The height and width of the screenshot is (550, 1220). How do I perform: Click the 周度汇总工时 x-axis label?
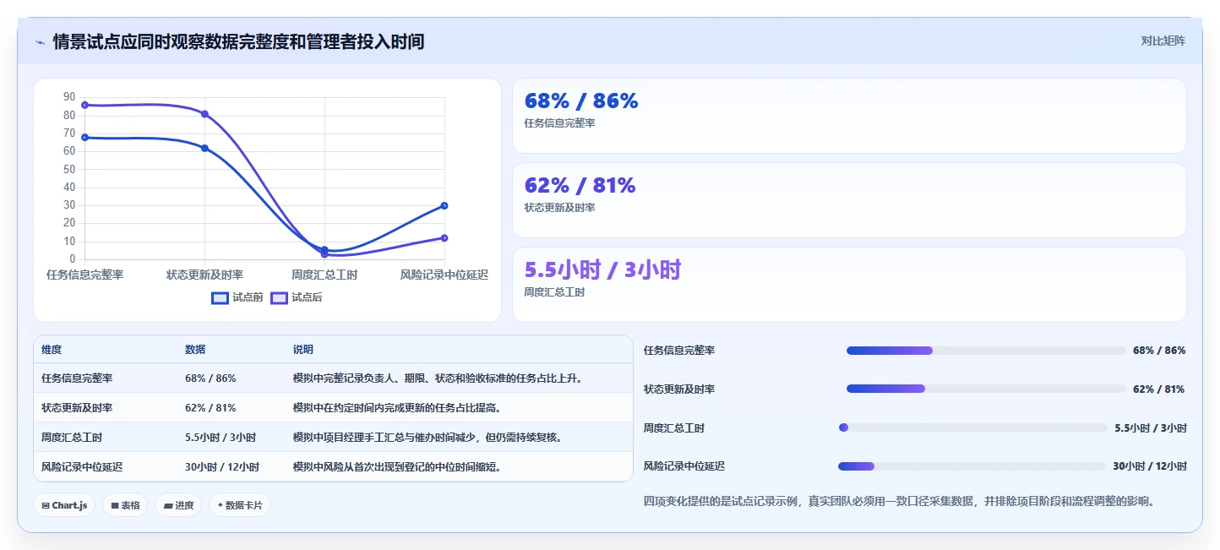click(324, 275)
